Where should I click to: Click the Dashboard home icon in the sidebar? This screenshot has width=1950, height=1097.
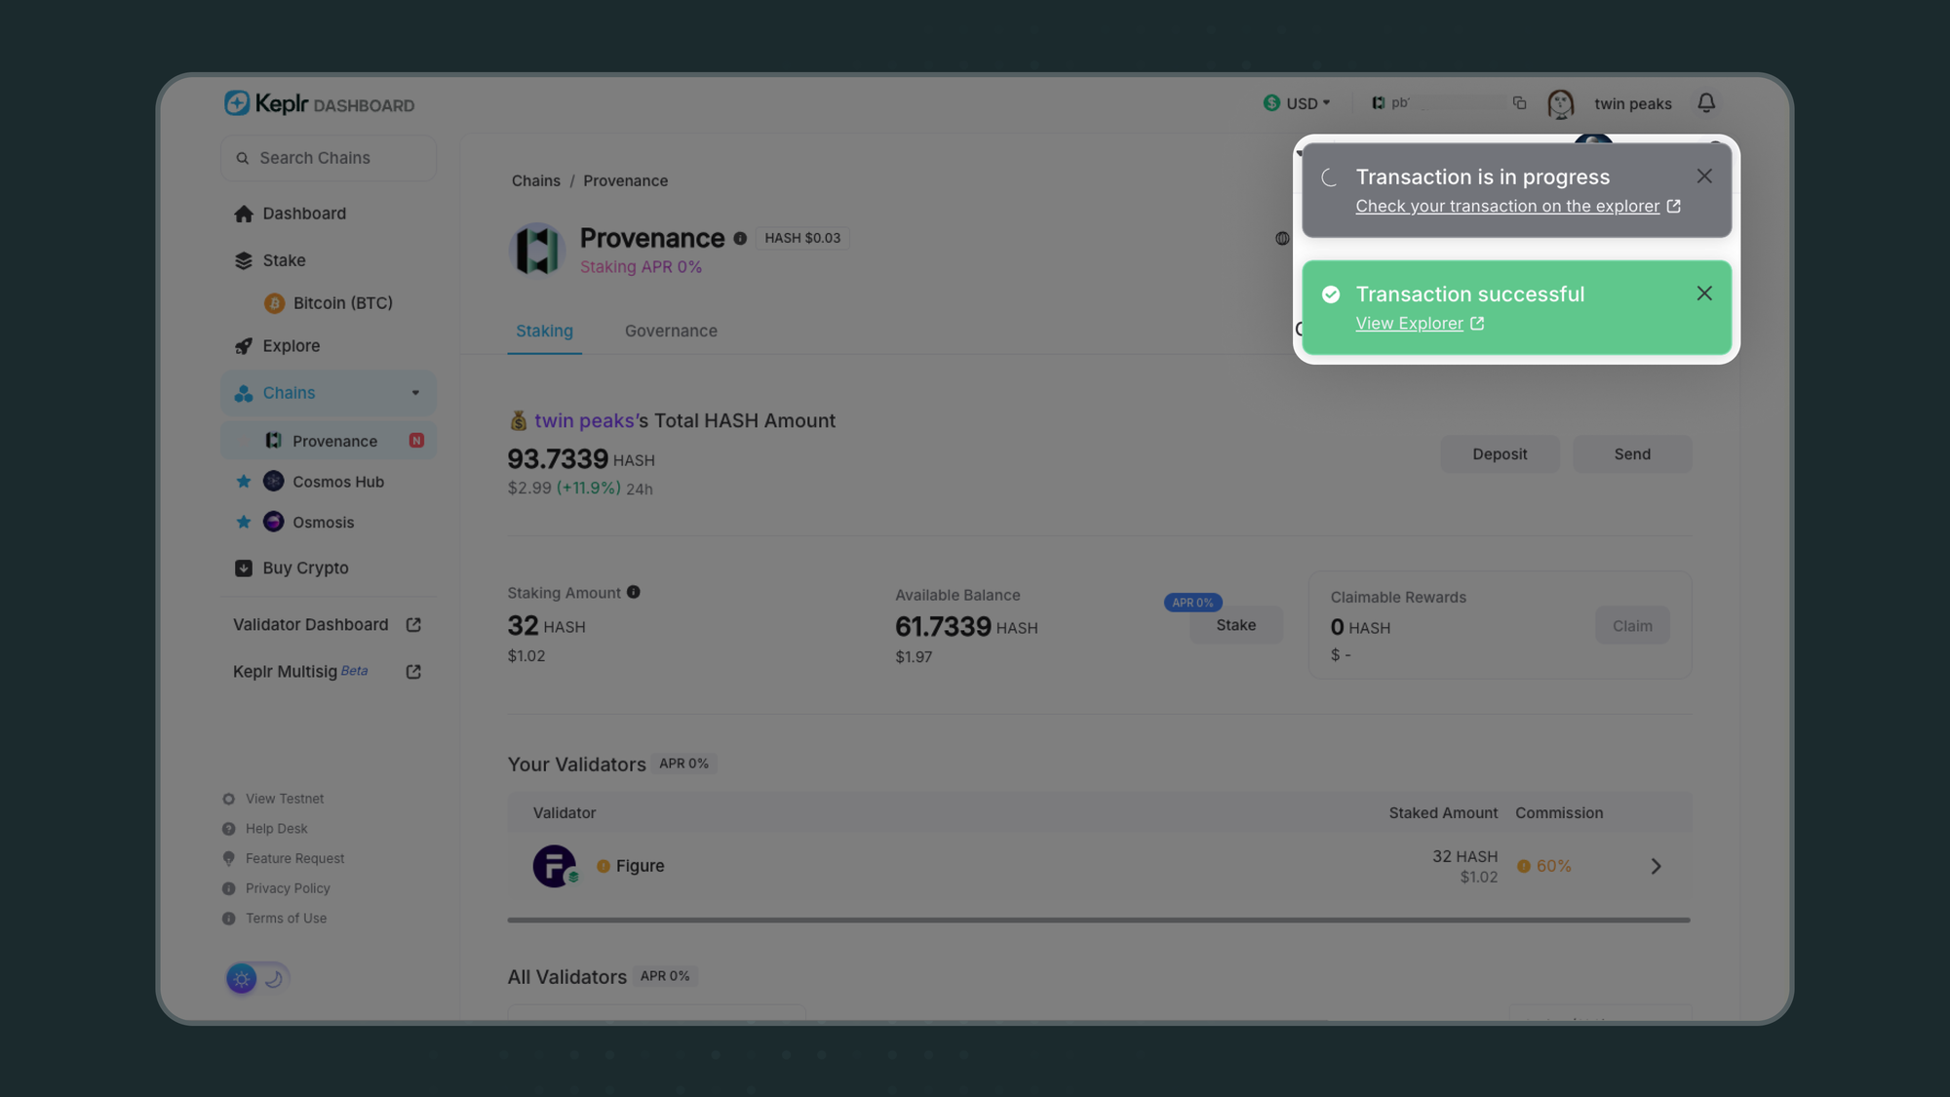pyautogui.click(x=244, y=214)
